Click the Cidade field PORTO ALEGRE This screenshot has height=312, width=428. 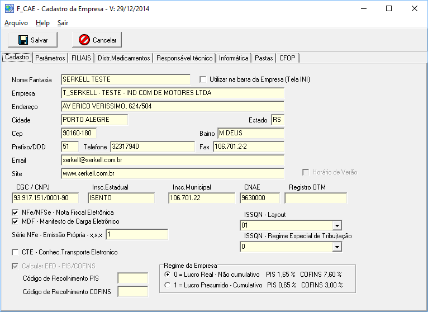tap(94, 120)
